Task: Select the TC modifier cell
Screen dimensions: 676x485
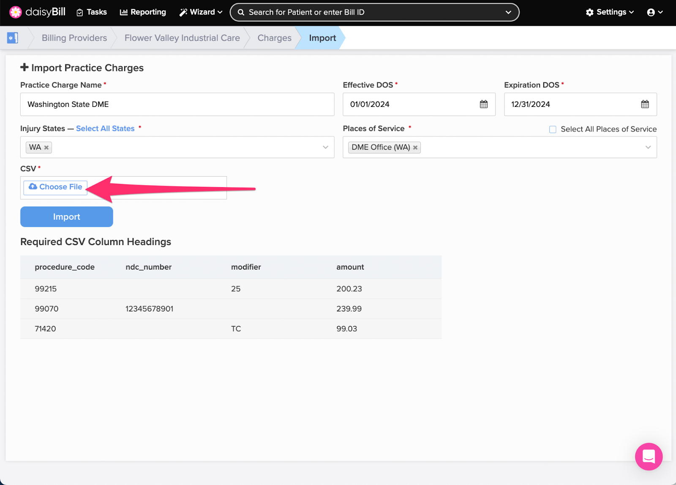Action: pos(236,329)
